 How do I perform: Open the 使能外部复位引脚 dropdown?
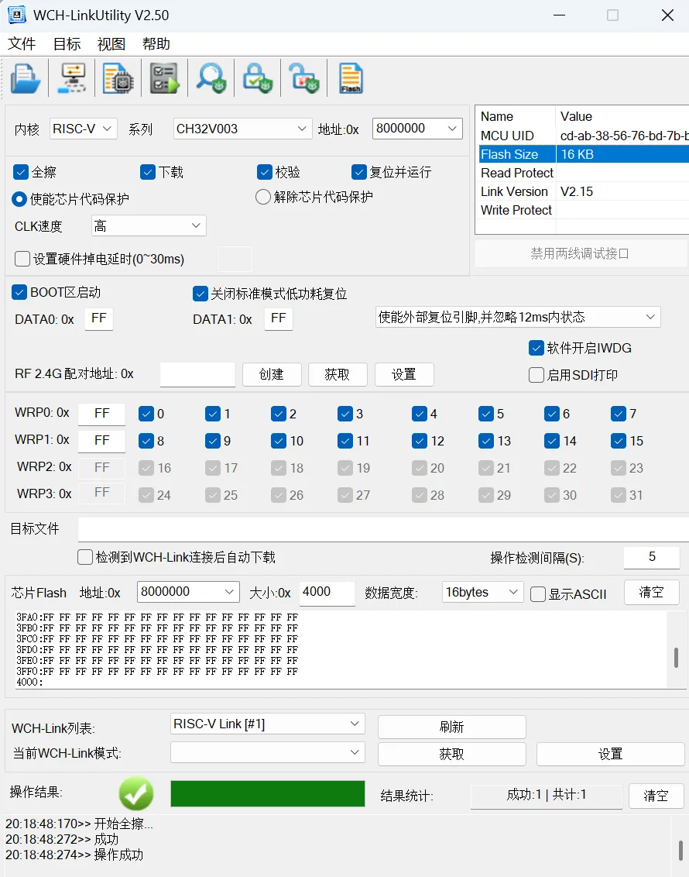[518, 317]
